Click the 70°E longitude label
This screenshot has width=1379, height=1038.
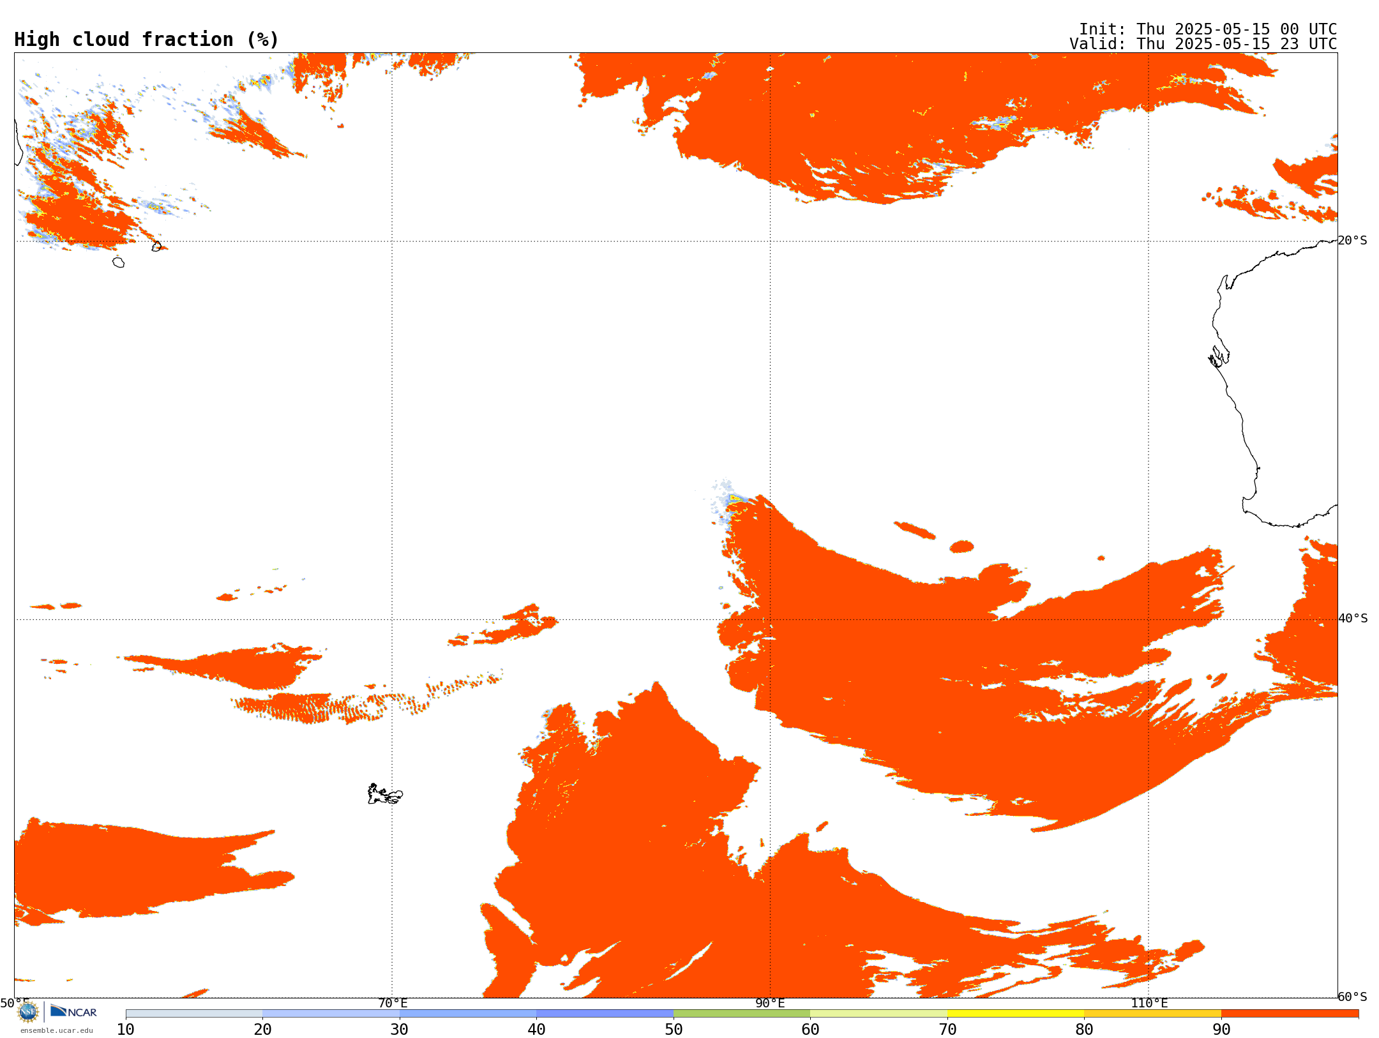coord(393,1003)
